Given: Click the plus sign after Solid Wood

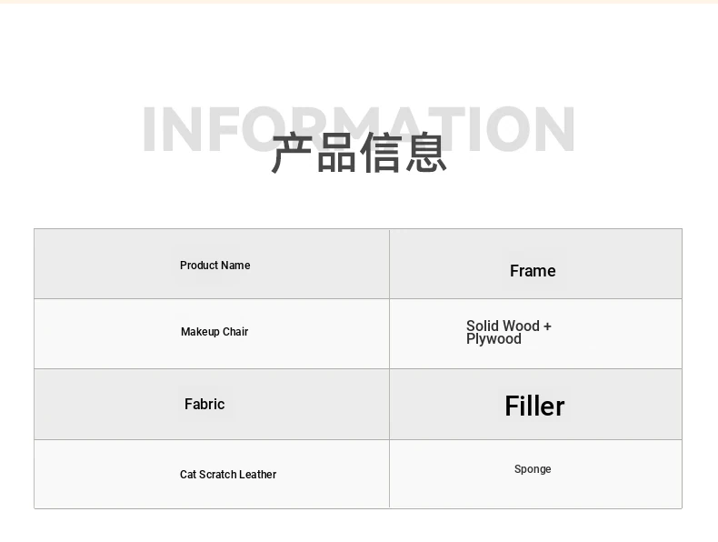Looking at the screenshot, I should pyautogui.click(x=547, y=326).
